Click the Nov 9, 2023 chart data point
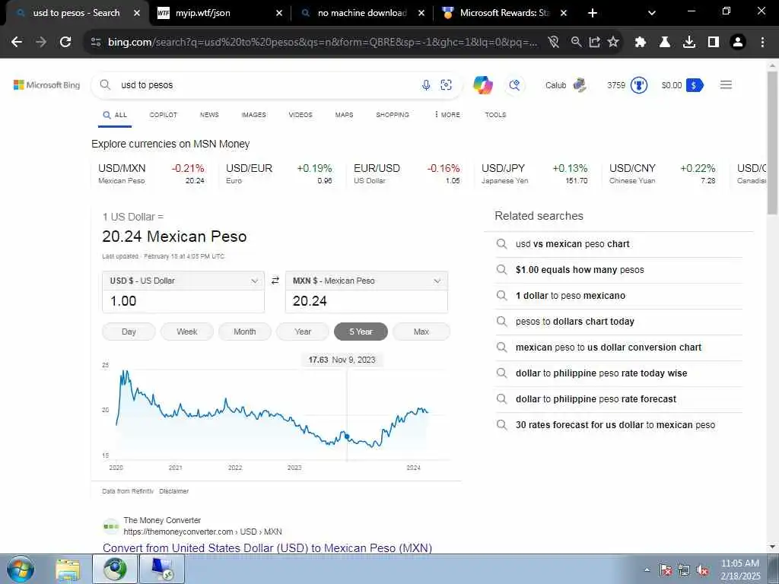 coord(347,436)
